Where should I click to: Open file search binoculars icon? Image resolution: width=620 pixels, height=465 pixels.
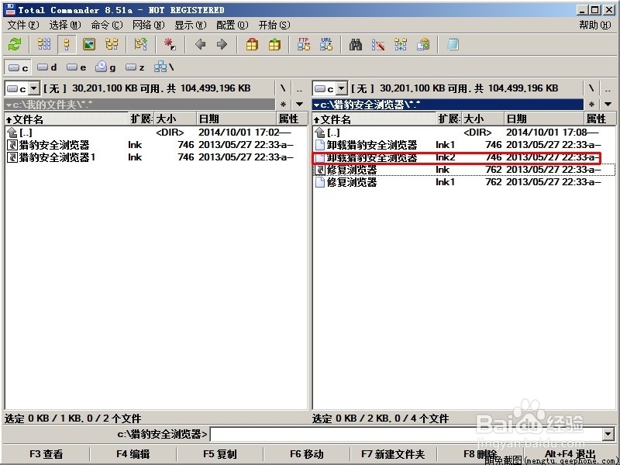(x=356, y=44)
